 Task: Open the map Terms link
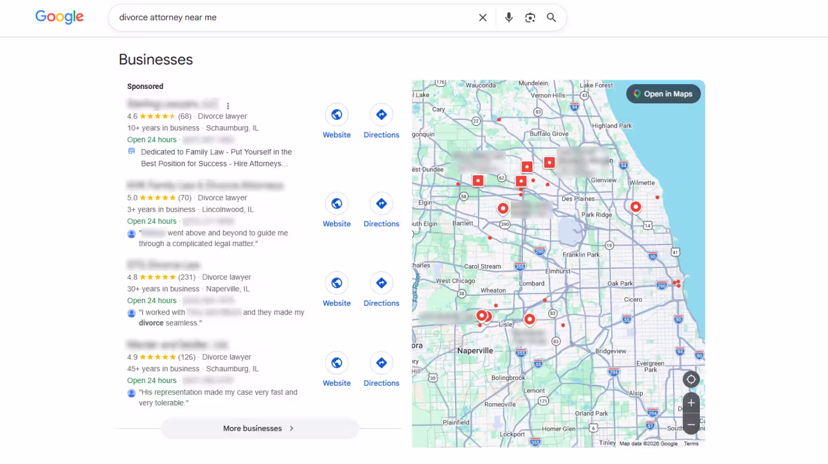click(x=691, y=444)
